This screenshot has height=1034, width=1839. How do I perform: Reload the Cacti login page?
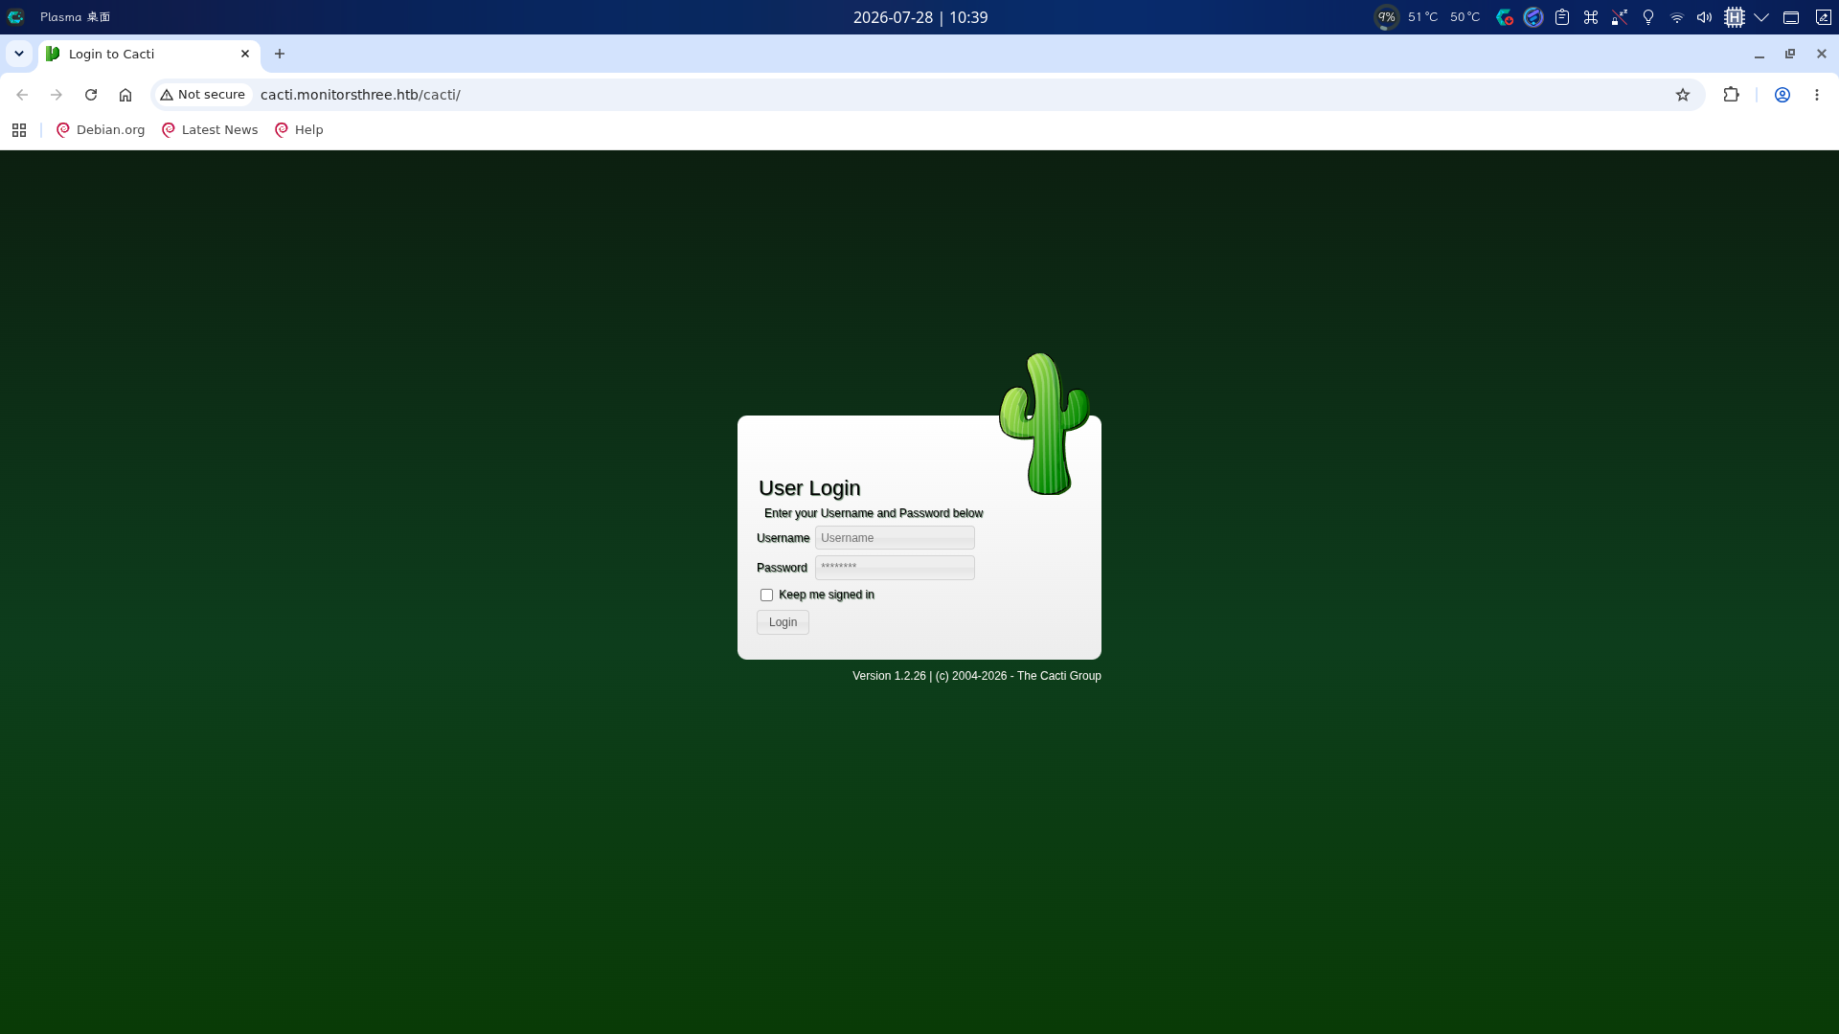[91, 95]
